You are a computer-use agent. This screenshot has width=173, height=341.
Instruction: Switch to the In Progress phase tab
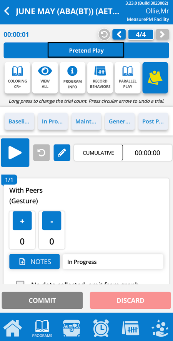point(53,121)
